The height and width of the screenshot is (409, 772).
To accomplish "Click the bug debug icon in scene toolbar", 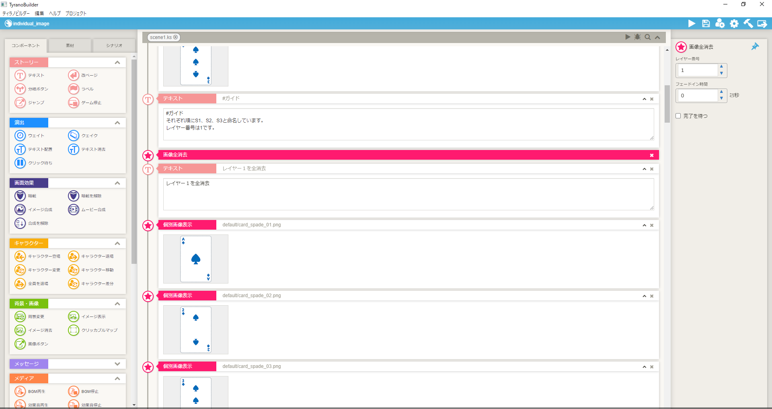I will (x=637, y=37).
